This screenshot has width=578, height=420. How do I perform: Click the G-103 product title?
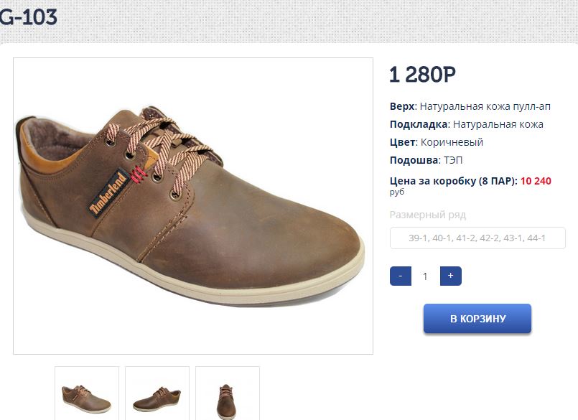[29, 17]
